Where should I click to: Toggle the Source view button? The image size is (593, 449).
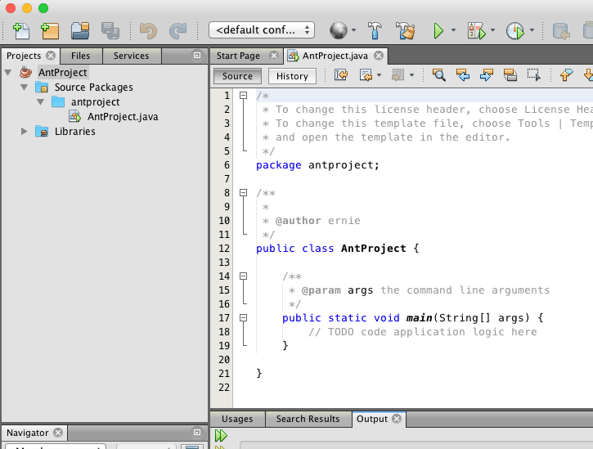[x=237, y=76]
